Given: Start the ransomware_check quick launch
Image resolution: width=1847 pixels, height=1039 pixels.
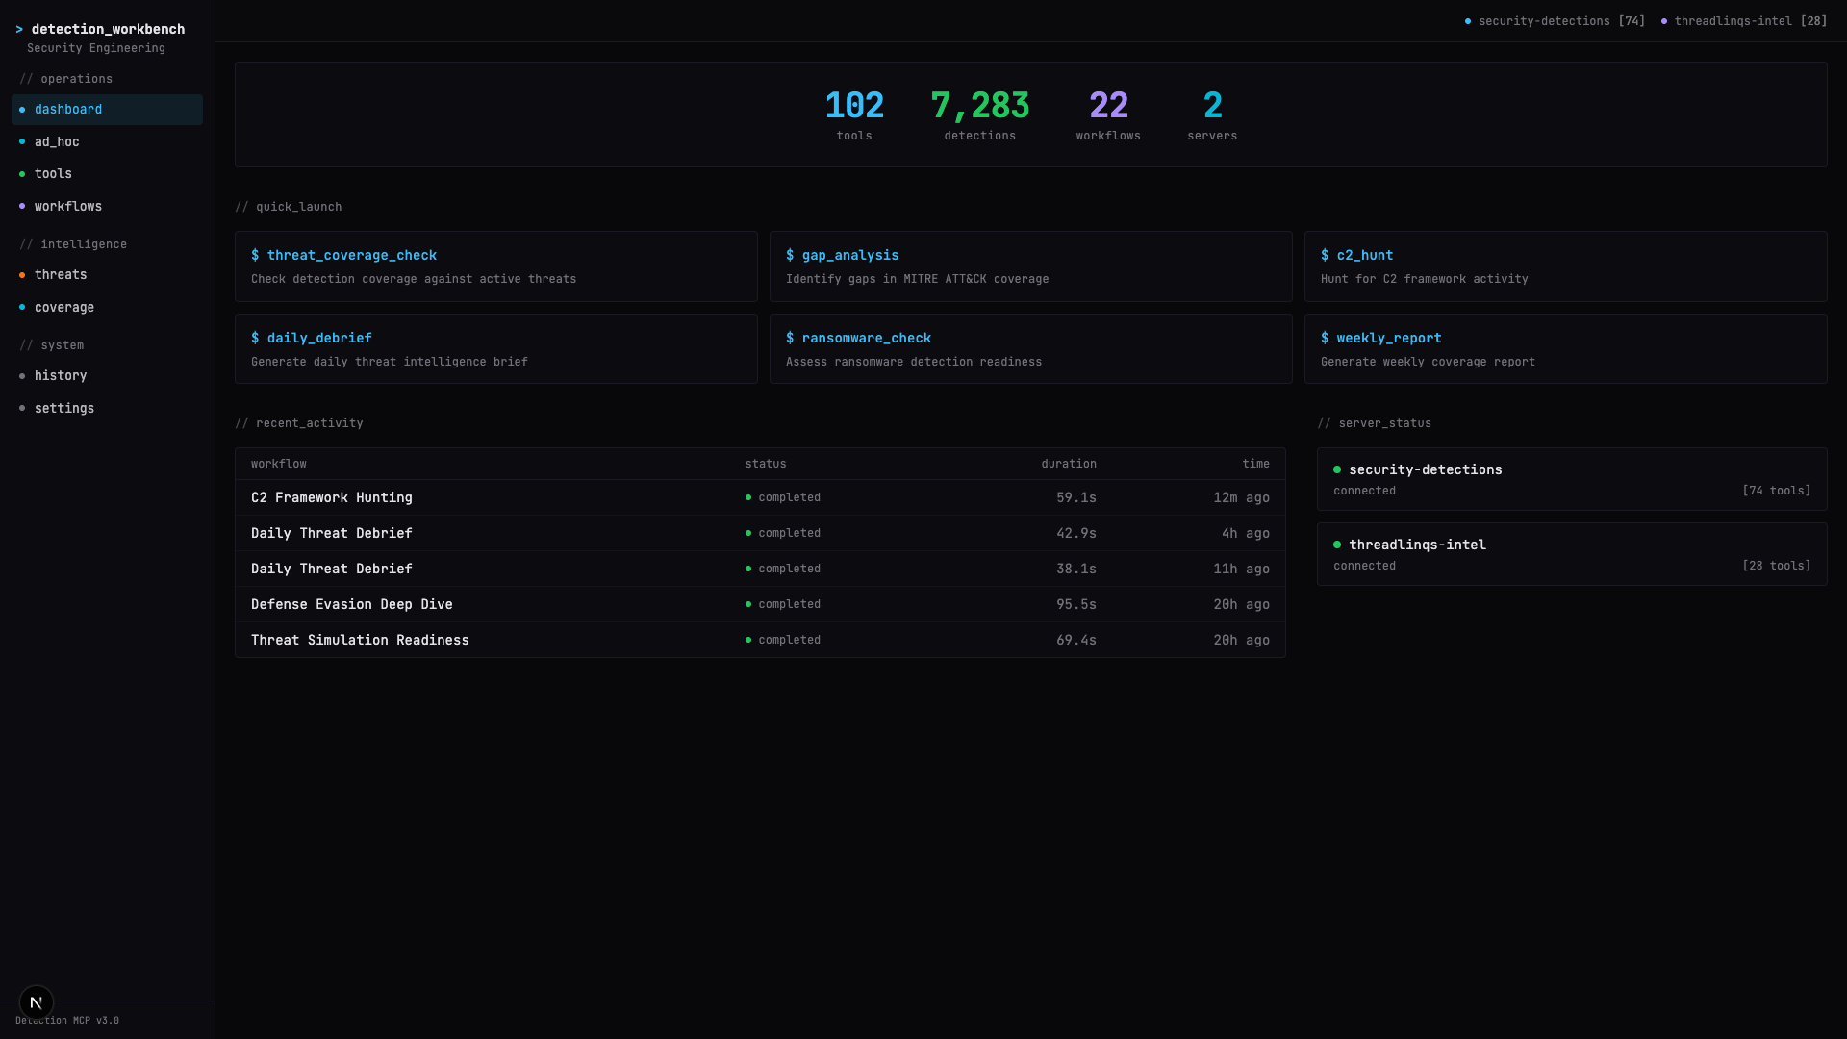Looking at the screenshot, I should 1031,349.
